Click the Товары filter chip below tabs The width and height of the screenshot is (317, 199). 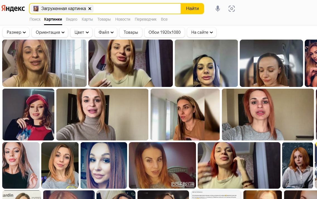coord(131,32)
